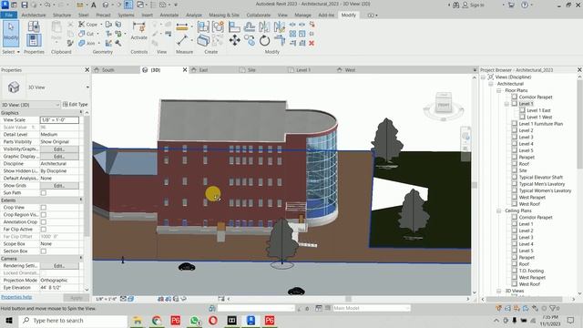Open Chrome from taskbar
Image resolution: width=583 pixels, height=328 pixels.
[x=157, y=320]
